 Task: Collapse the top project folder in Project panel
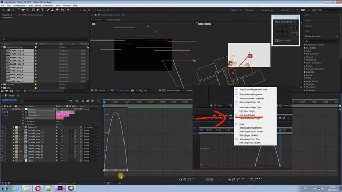pos(2,47)
